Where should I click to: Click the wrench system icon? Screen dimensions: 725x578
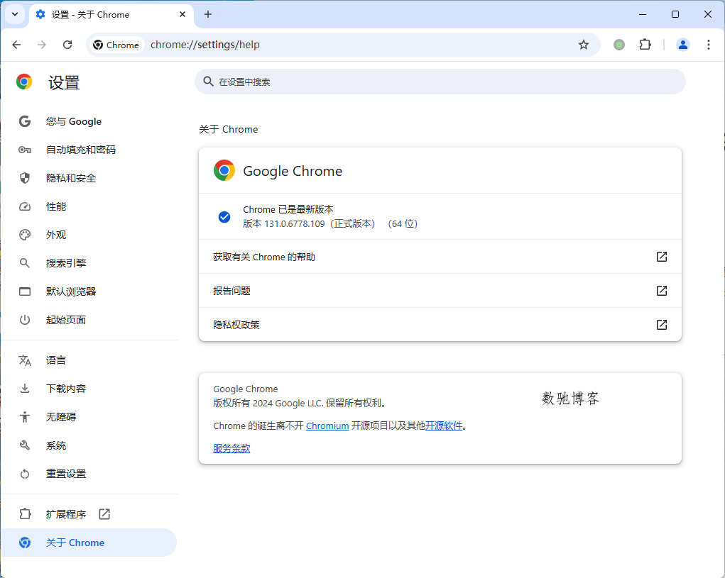tap(25, 445)
